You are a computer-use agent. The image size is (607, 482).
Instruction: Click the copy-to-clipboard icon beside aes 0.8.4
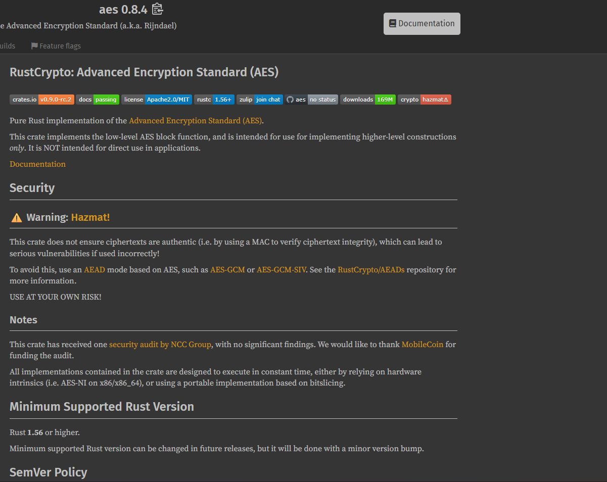pyautogui.click(x=158, y=9)
